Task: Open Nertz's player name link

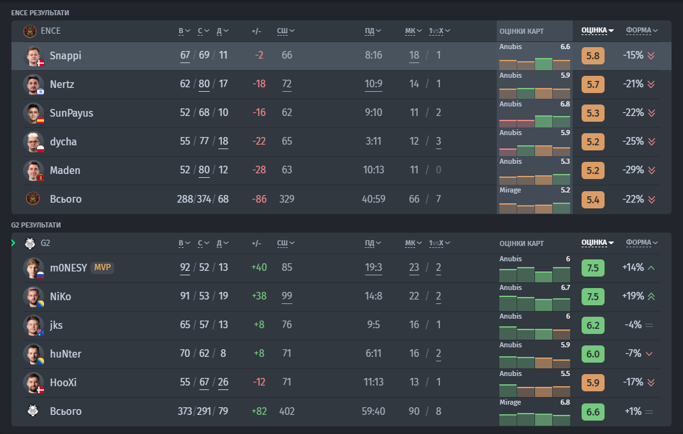Action: pyautogui.click(x=62, y=85)
